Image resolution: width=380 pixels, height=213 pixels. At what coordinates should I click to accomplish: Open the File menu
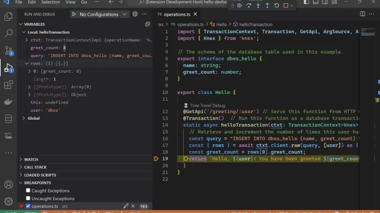(x=18, y=2)
